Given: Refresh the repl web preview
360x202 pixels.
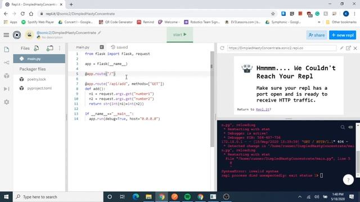Looking at the screenshot, I should tap(222, 48).
